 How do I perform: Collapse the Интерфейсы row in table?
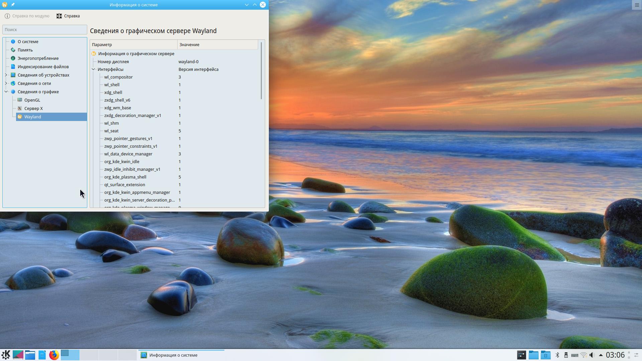[94, 69]
